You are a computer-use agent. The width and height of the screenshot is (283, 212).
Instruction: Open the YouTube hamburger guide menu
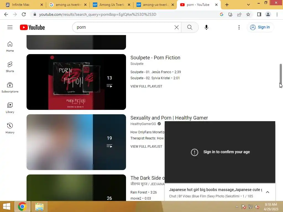click(10, 27)
